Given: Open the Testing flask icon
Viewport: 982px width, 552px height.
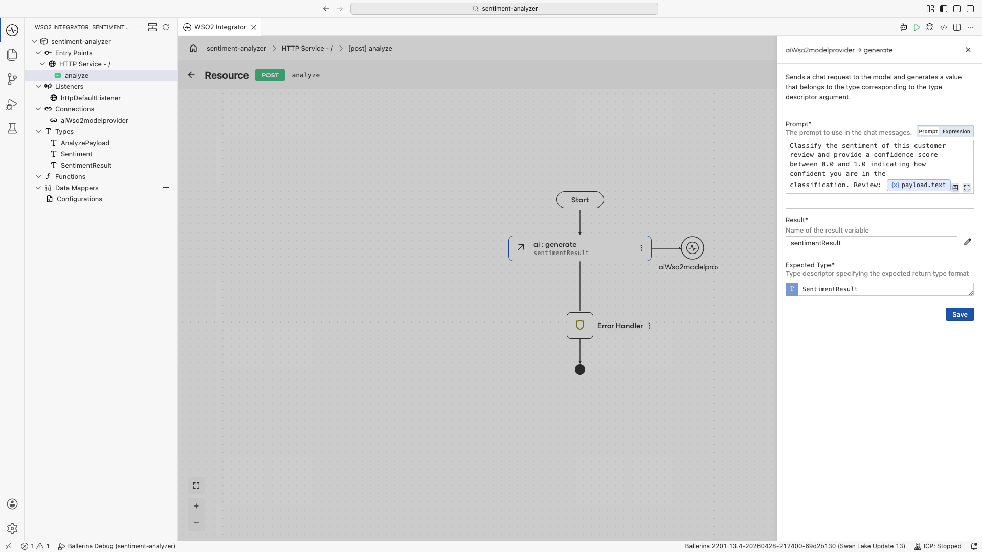Looking at the screenshot, I should (x=12, y=128).
